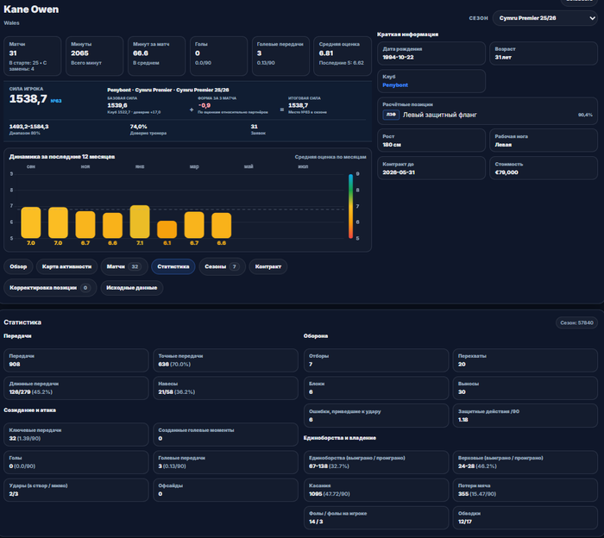Click the Сезон: 57840 badge

(x=576, y=322)
